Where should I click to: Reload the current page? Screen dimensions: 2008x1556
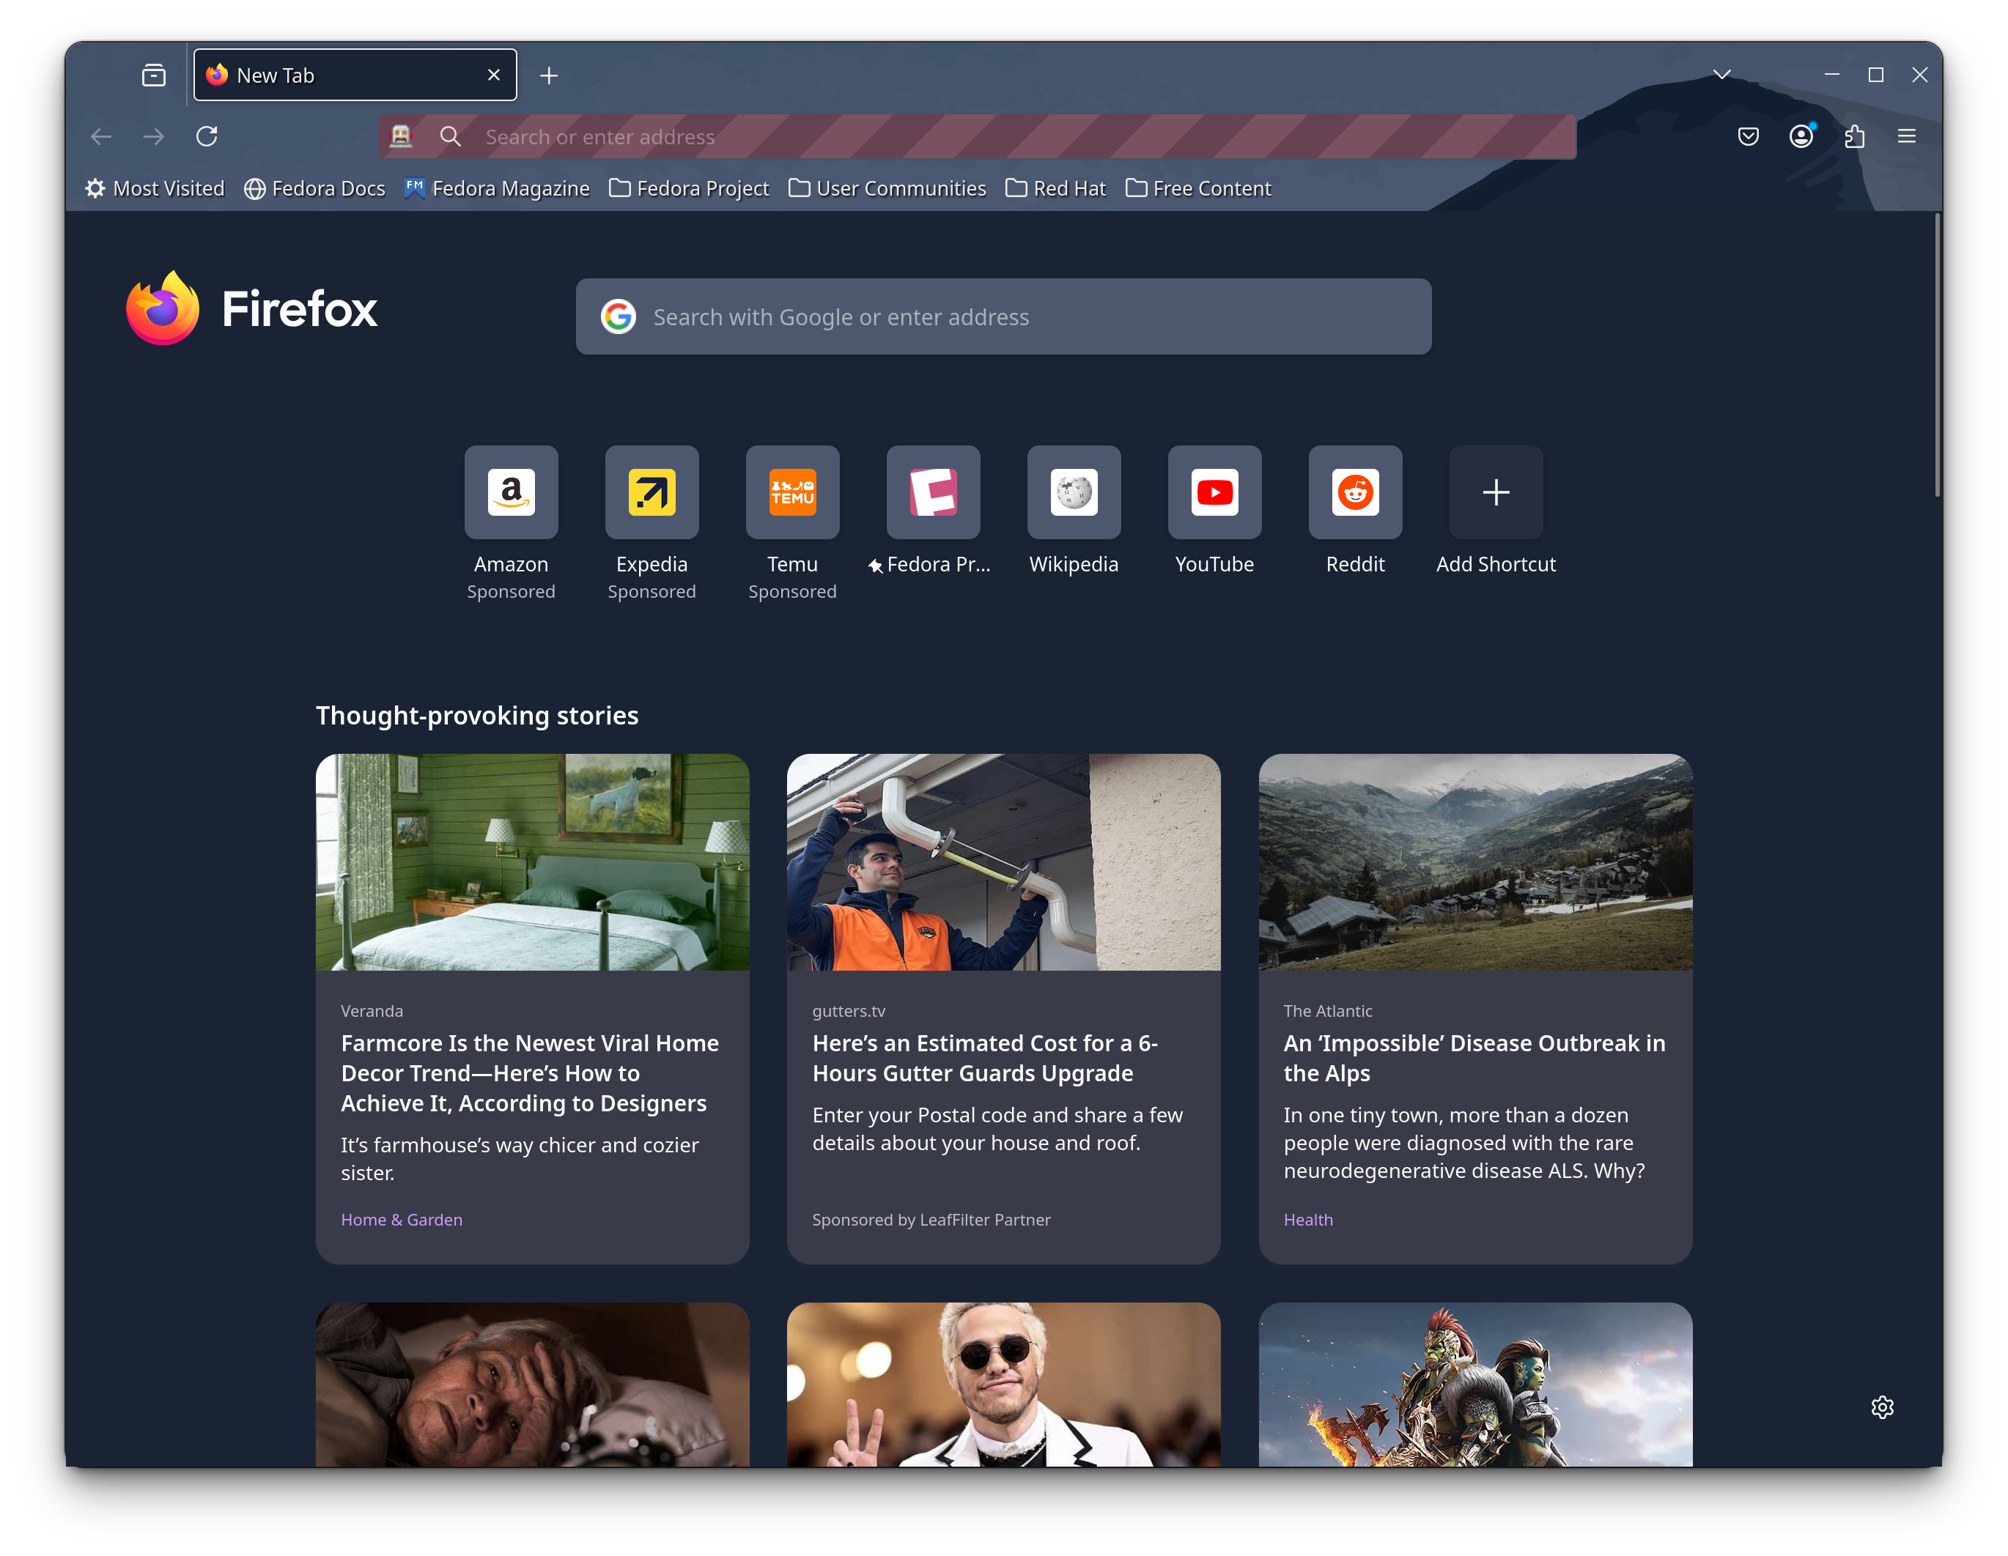point(207,136)
